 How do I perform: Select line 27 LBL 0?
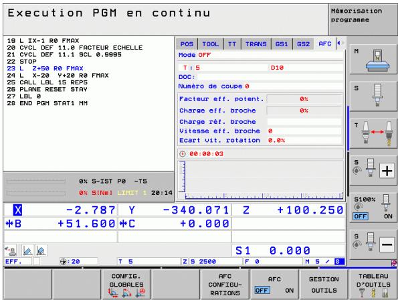tap(24, 96)
